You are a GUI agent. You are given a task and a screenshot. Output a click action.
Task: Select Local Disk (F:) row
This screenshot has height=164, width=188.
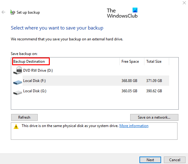[x=35, y=81]
